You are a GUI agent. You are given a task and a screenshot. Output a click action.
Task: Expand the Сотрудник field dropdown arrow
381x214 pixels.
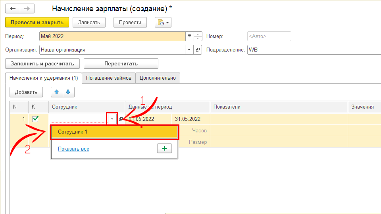click(112, 119)
